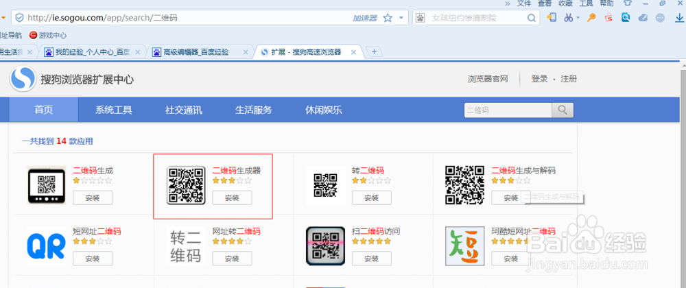Screen dimensions: 686x288
Task: Expand the hidden menu chevron (»)
Action: [x=508, y=3]
